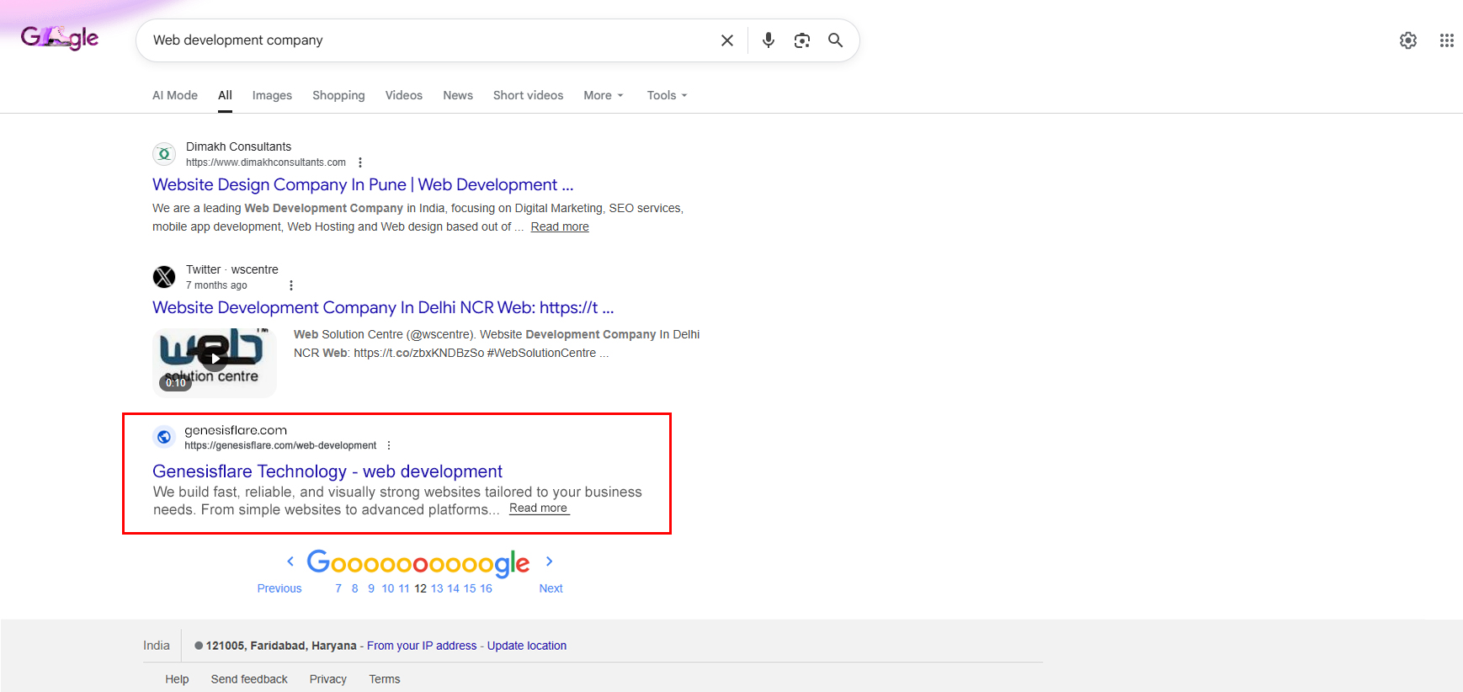Clear the search box with X icon

(x=727, y=40)
